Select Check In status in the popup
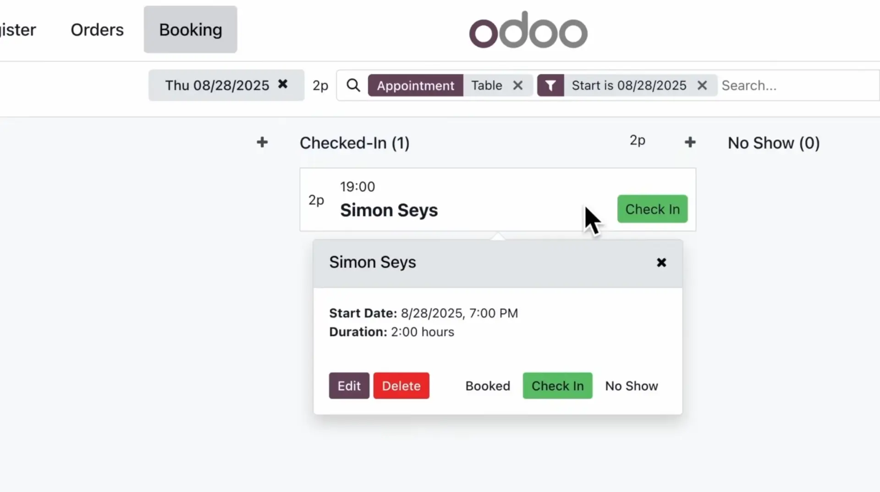This screenshot has height=492, width=880. coord(557,386)
